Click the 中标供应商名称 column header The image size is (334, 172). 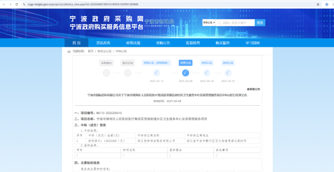click(x=160, y=135)
